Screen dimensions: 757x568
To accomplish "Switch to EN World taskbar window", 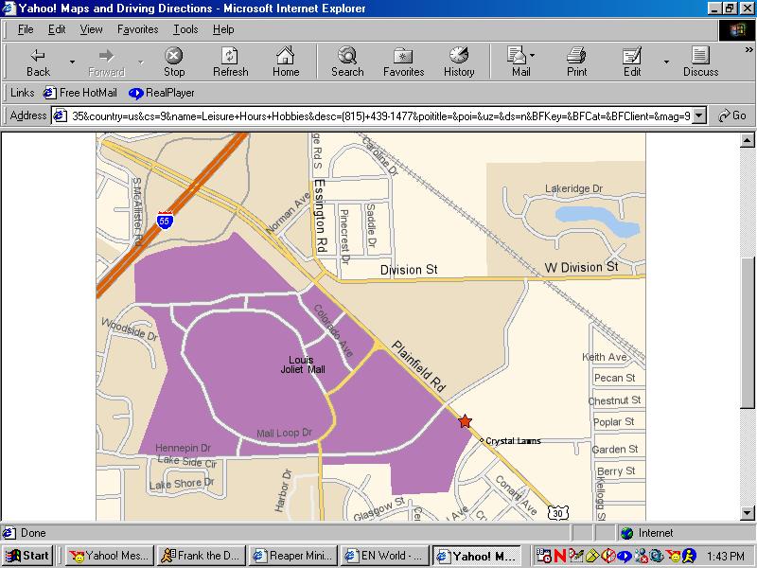I will pyautogui.click(x=385, y=556).
